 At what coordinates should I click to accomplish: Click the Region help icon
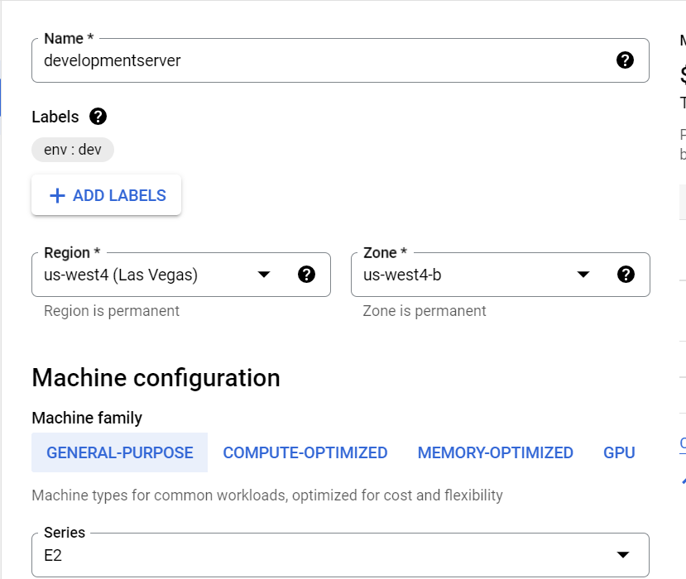[307, 274]
